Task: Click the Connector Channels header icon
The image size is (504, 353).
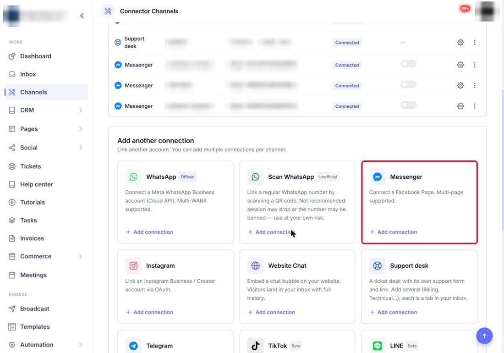Action: coord(108,11)
